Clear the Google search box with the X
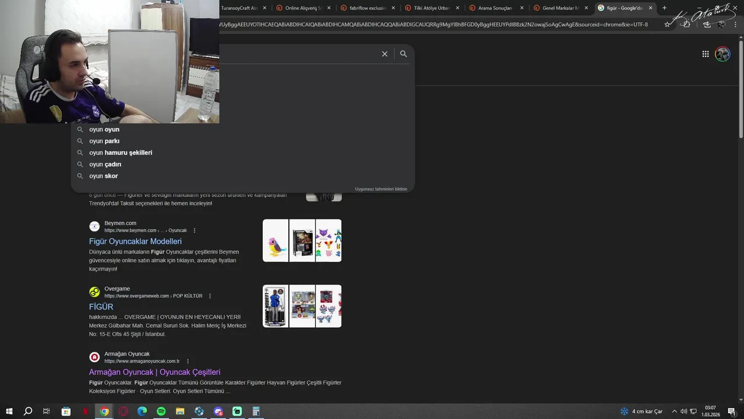Viewport: 744px width, 419px height. click(384, 54)
